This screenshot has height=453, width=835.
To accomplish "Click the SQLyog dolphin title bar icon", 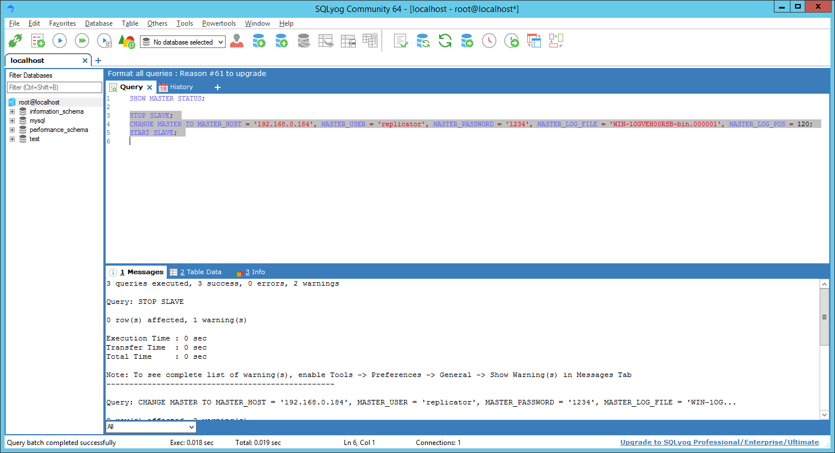I will point(10,9).
